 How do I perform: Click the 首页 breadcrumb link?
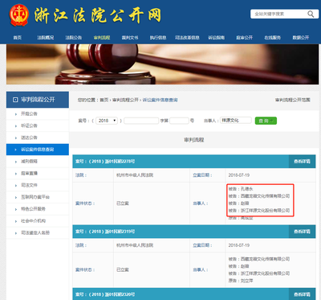click(104, 100)
